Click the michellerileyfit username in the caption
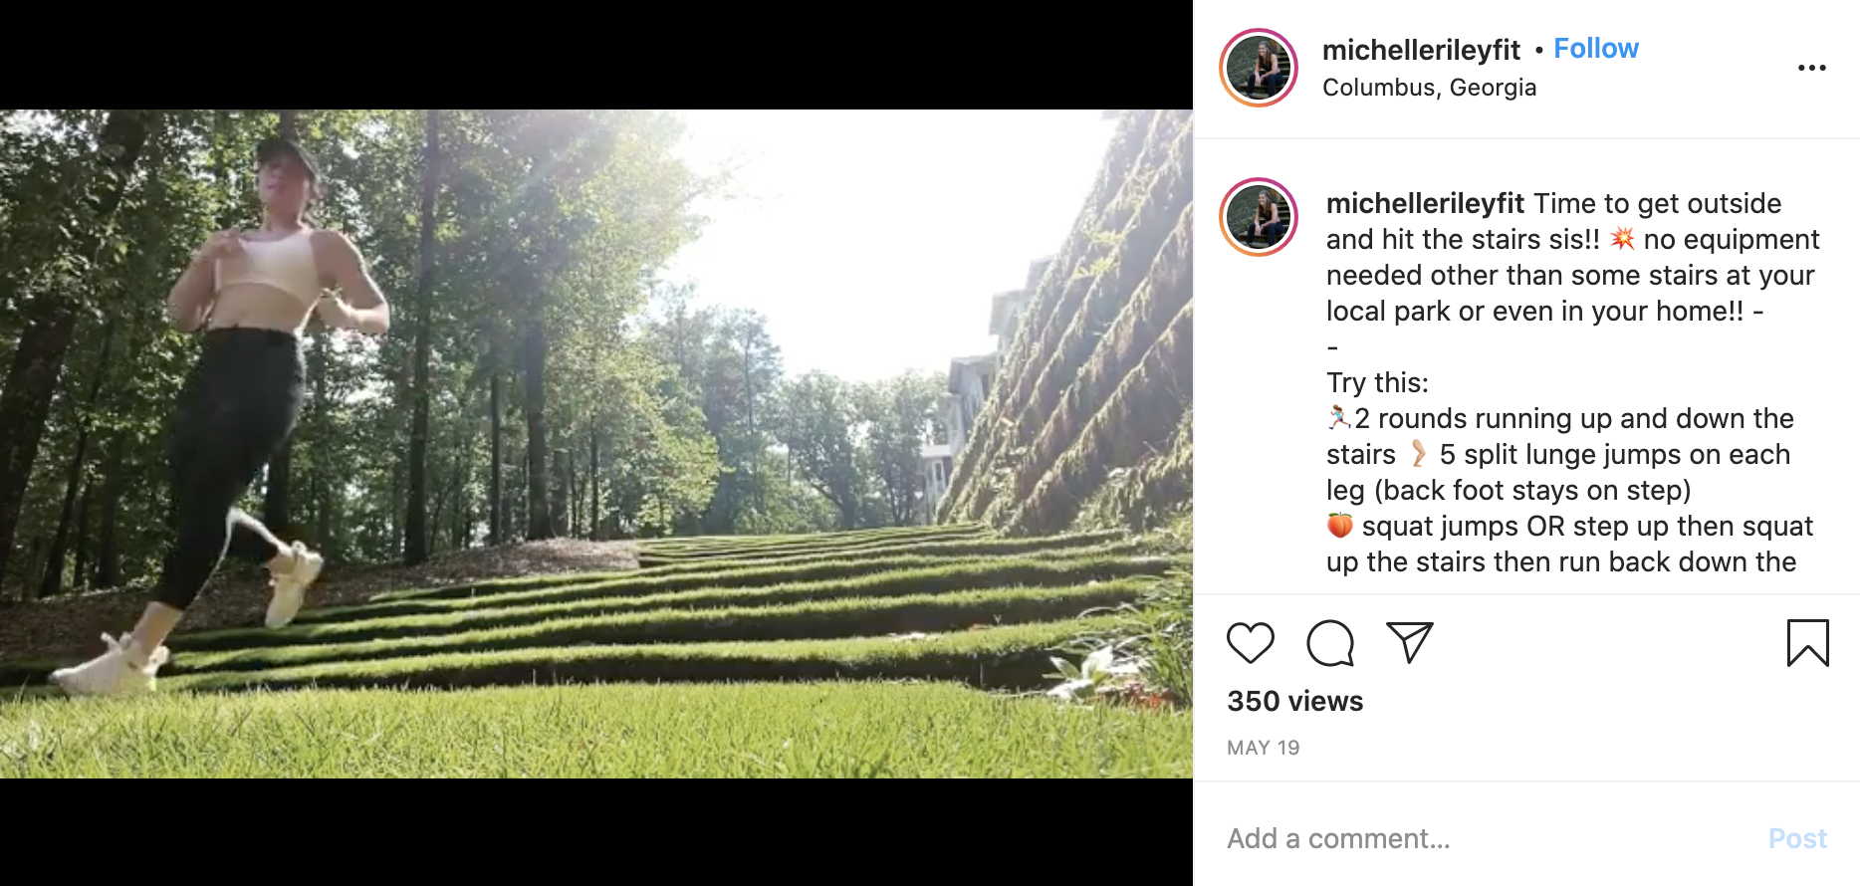 [x=1425, y=203]
